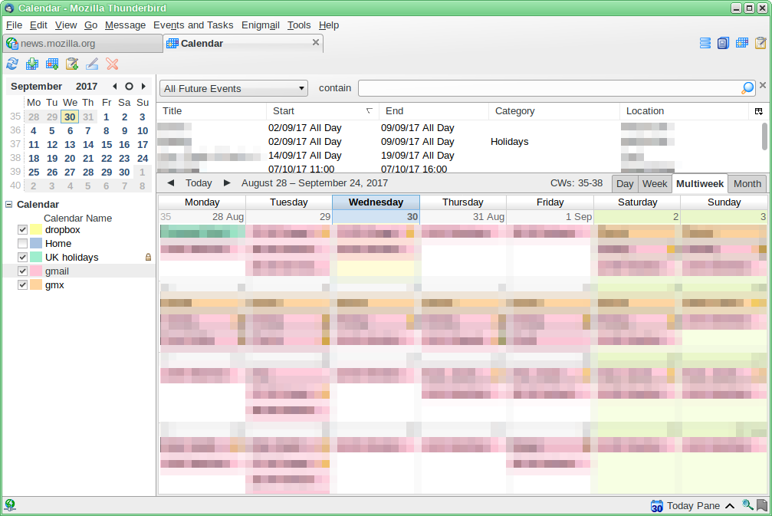Enable the Home calendar checkbox

(22, 244)
